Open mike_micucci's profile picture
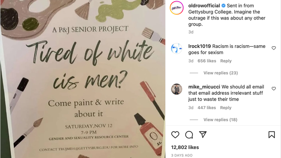The image size is (281, 158). (x=176, y=89)
